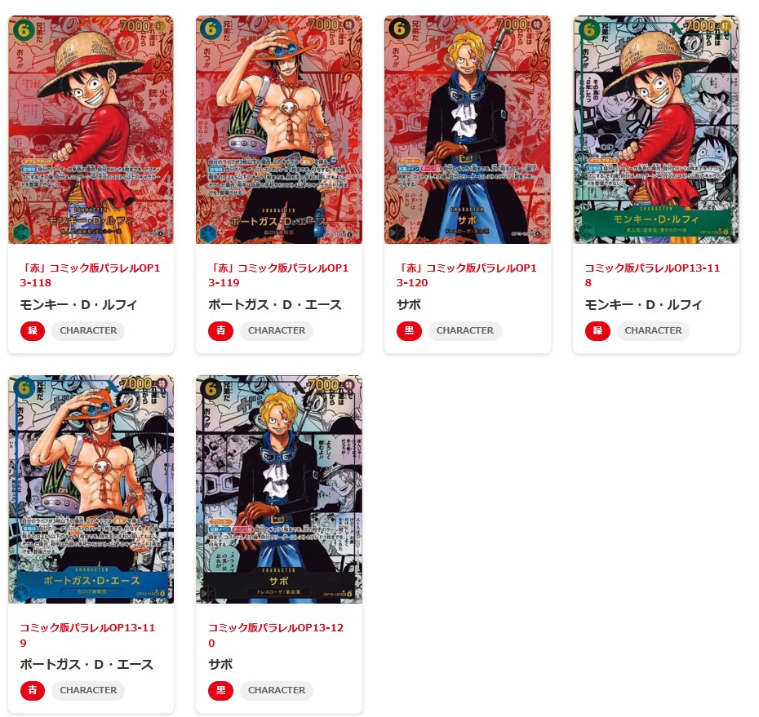Screen dimensions: 759x717
Task: Select CHARACTER tag under first Luffy card
Action: 88,331
